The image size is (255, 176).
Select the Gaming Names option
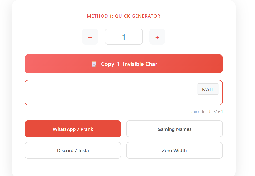point(174,129)
